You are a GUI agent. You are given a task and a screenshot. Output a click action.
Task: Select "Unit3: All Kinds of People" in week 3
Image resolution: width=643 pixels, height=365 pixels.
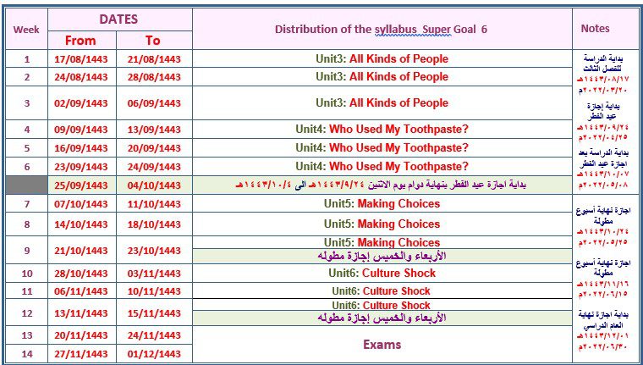tap(382, 103)
